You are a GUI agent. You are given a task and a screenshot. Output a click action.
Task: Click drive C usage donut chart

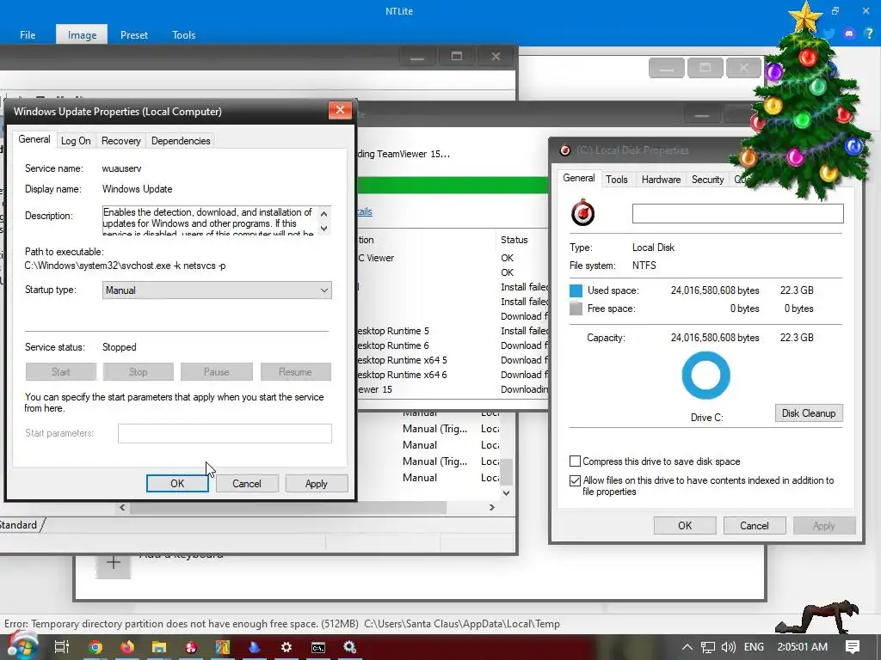click(705, 376)
